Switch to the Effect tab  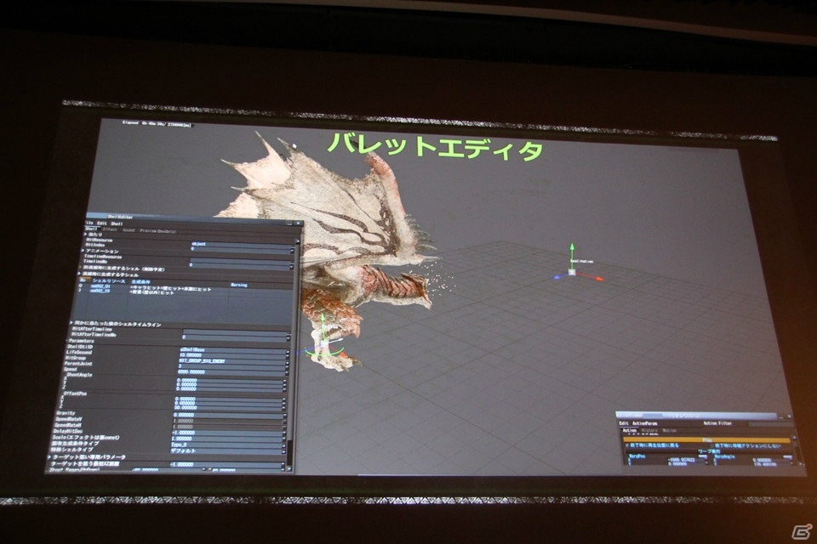coord(110,229)
